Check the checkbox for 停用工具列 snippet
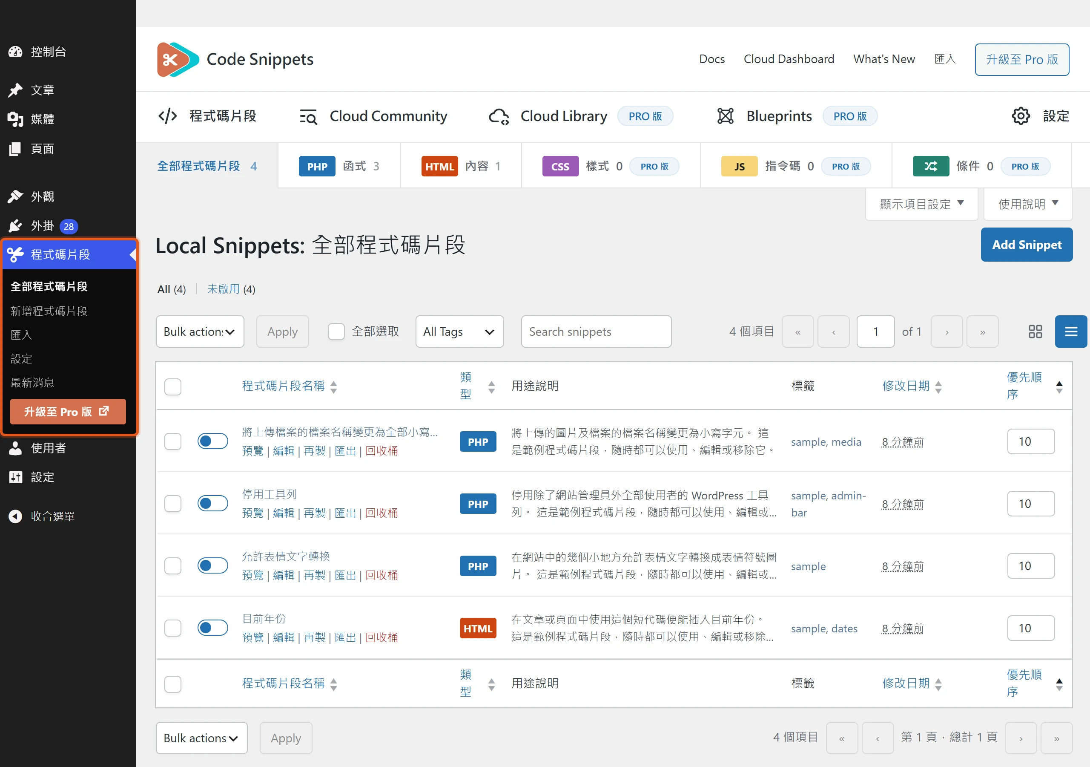The height and width of the screenshot is (767, 1090). coord(173,504)
